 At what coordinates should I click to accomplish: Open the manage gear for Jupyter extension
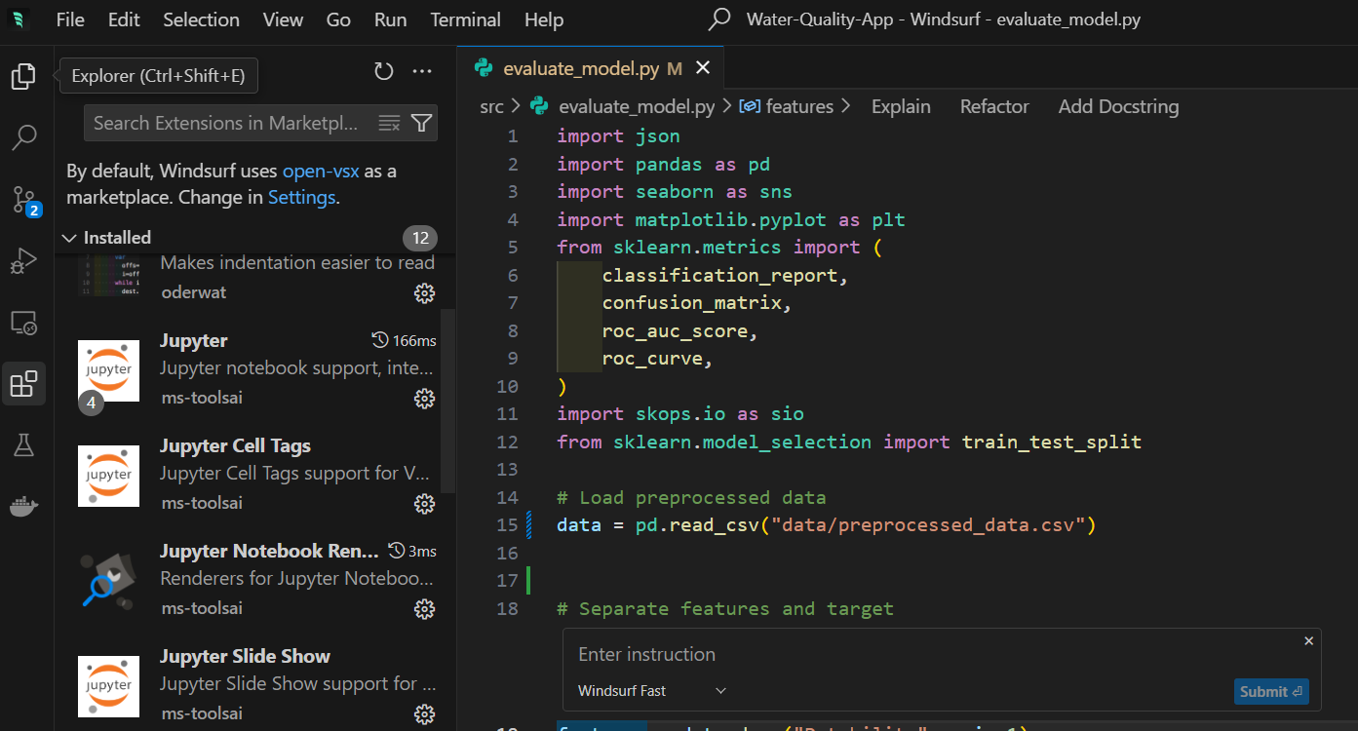tap(424, 398)
